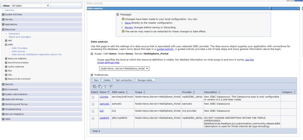Screen dimensions: 303x140
Task: Open the scope selection dropdown
Action: [x=124, y=68]
